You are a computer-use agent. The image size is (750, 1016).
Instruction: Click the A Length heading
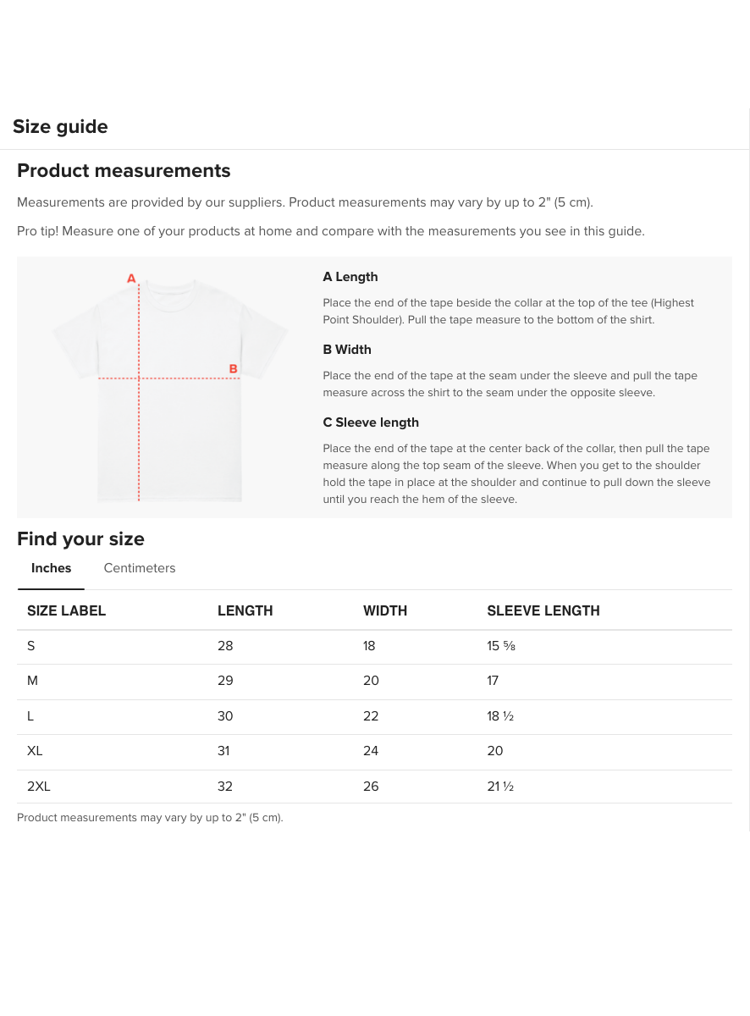point(350,277)
